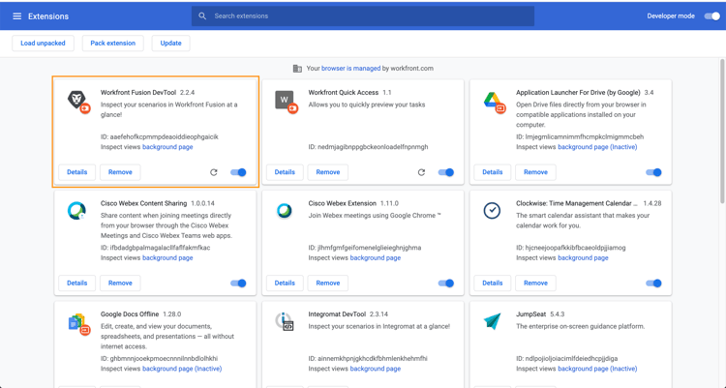The image size is (726, 388).
Task: Click the managed browser building icon
Action: point(297,69)
